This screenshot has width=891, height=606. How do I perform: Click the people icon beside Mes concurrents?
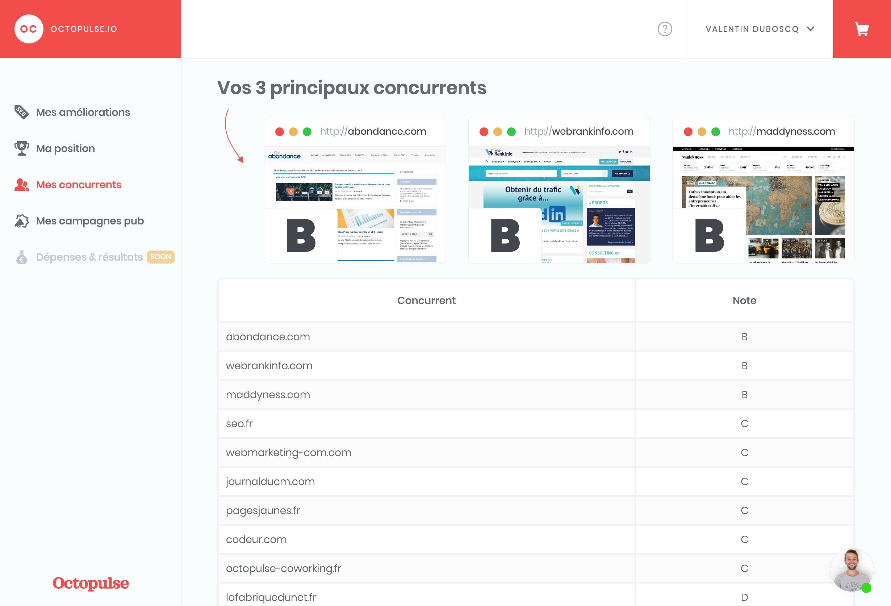click(x=21, y=185)
